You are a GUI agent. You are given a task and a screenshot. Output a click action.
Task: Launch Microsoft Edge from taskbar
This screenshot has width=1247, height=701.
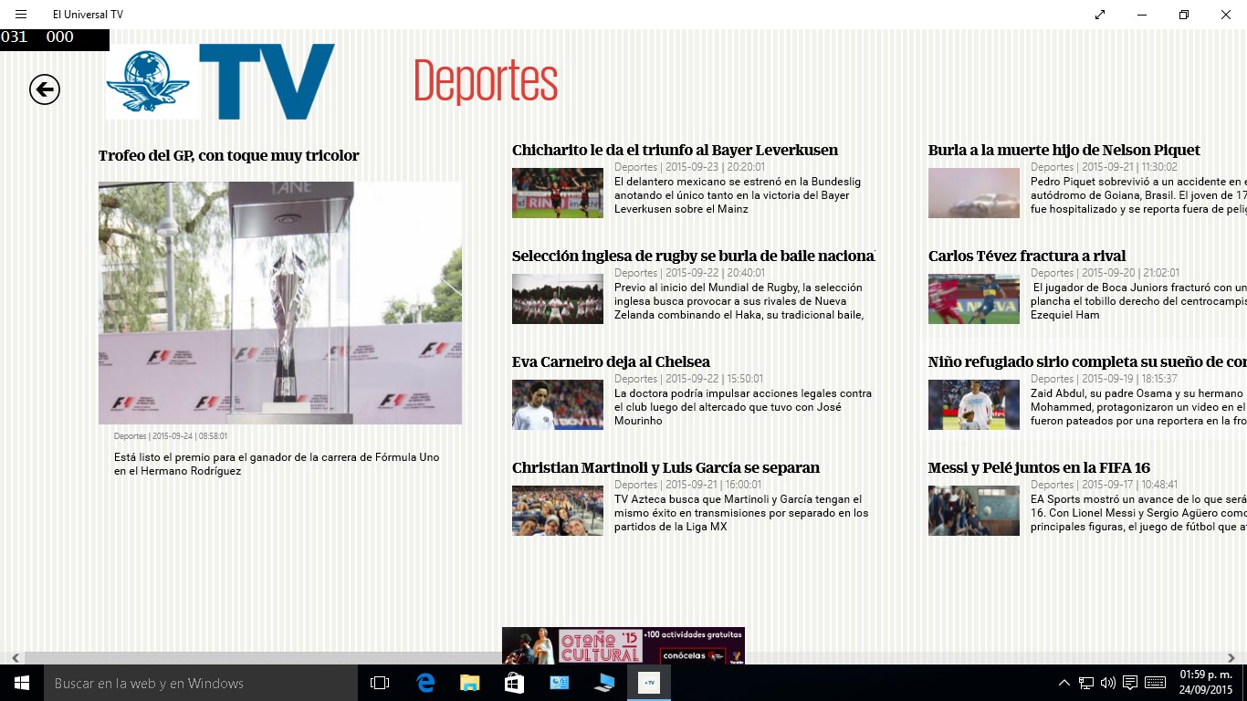pyautogui.click(x=424, y=683)
